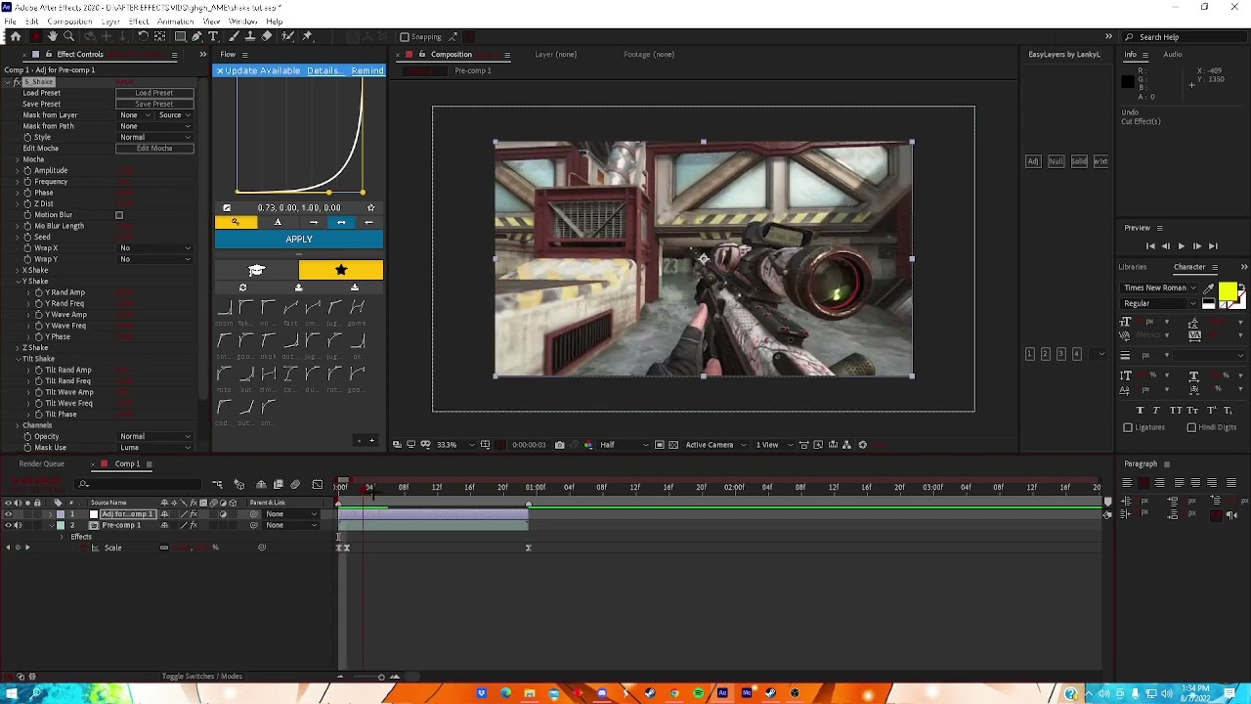The height and width of the screenshot is (704, 1251).
Task: Select the Brush tool
Action: [x=233, y=36]
